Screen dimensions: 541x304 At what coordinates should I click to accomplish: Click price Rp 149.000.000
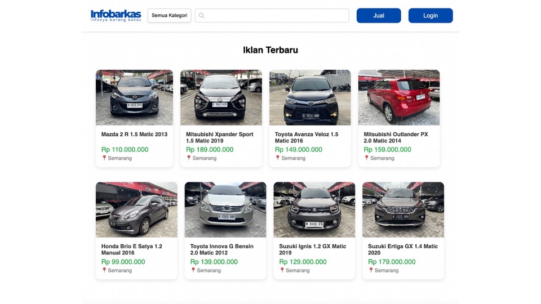tap(299, 150)
